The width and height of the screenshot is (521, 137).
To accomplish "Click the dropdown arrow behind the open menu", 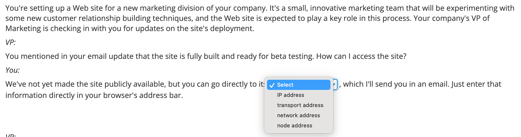I will 335,85.
